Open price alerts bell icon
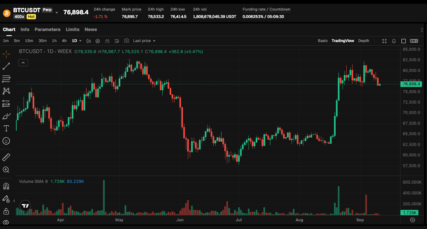 (x=394, y=41)
